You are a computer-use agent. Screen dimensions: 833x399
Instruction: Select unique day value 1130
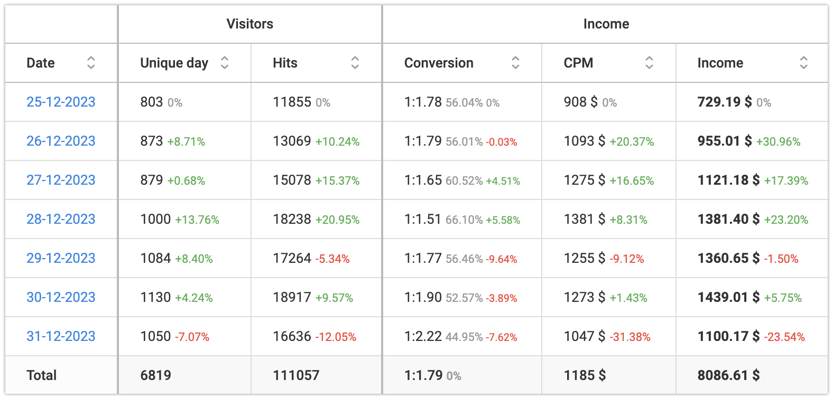155,297
